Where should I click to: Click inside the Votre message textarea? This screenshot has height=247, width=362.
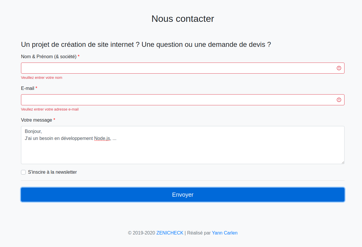tap(183, 145)
